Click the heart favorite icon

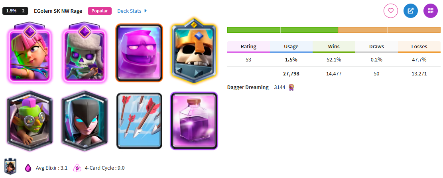[x=390, y=11]
